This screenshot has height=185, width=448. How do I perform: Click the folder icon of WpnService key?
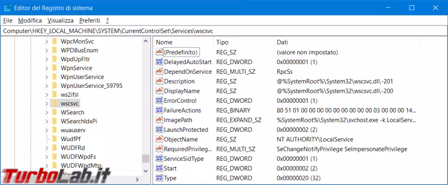(x=55, y=68)
